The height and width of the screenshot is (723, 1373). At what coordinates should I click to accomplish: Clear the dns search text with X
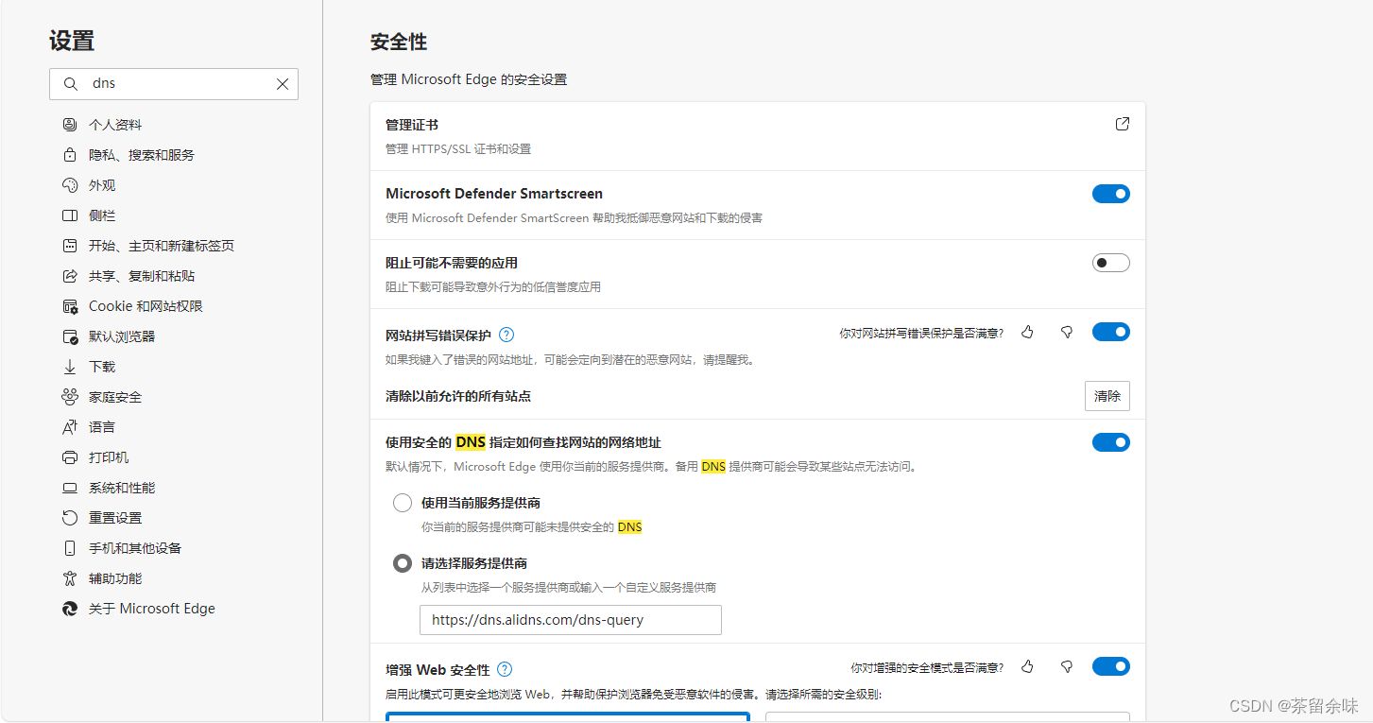point(283,84)
